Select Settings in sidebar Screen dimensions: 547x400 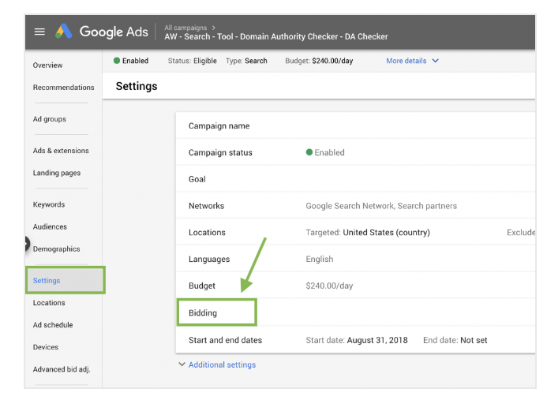coord(66,280)
